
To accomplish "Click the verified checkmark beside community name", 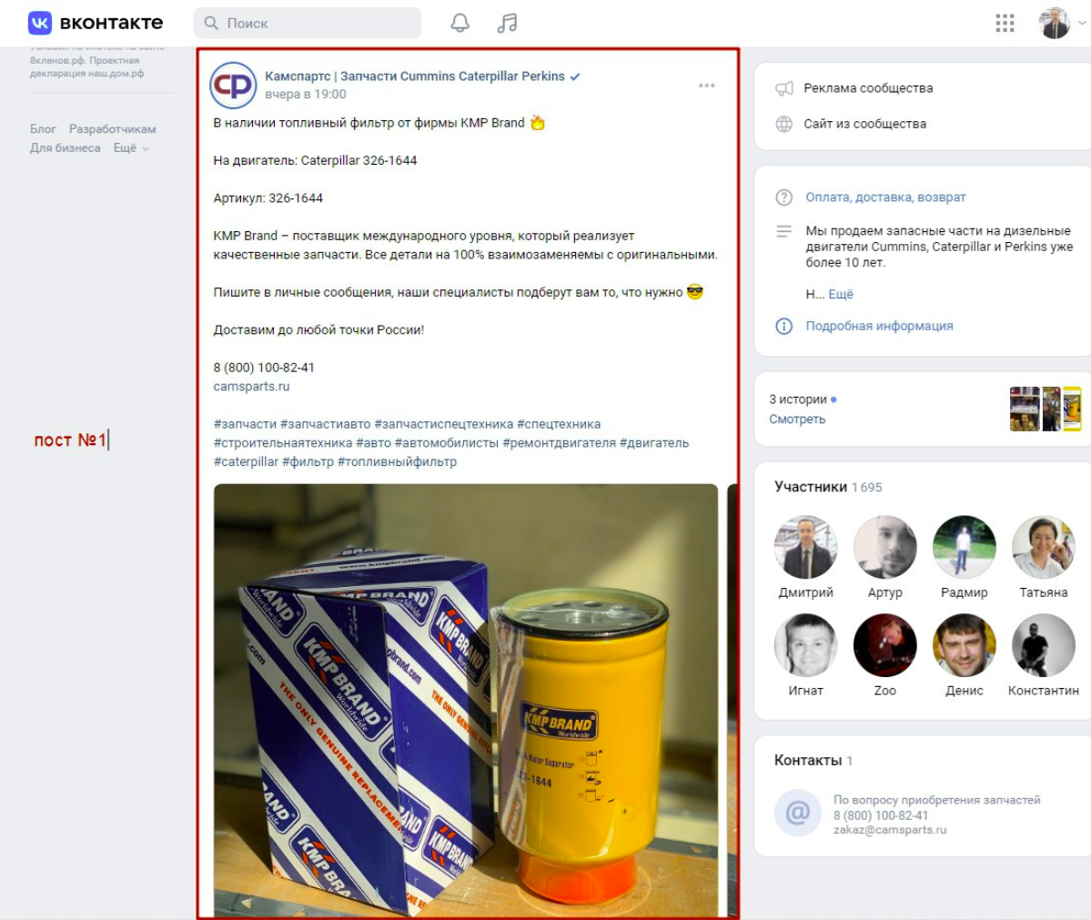I will 575,76.
